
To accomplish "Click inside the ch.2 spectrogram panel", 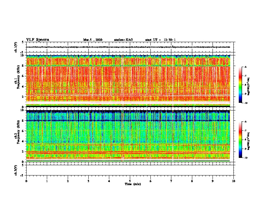I will [x=128, y=136].
